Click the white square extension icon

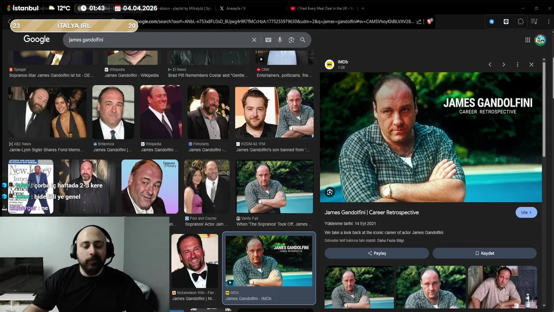(506, 21)
